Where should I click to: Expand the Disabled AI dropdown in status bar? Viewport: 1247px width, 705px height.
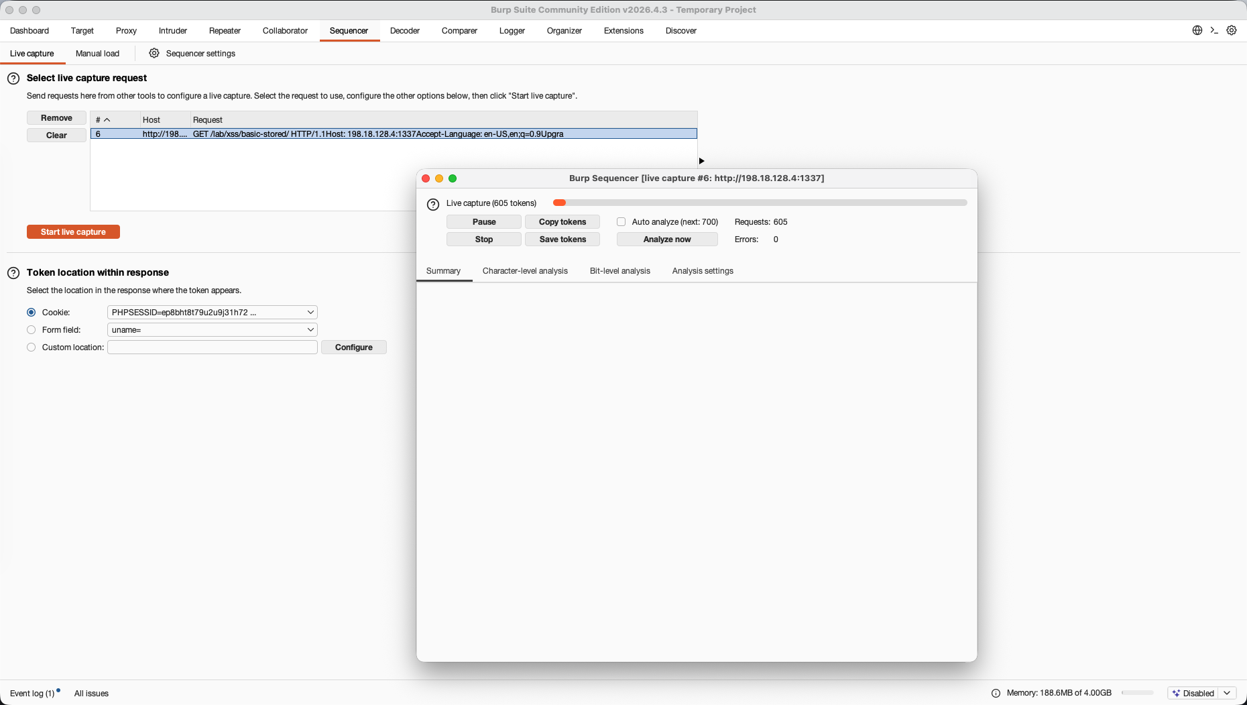1227,693
